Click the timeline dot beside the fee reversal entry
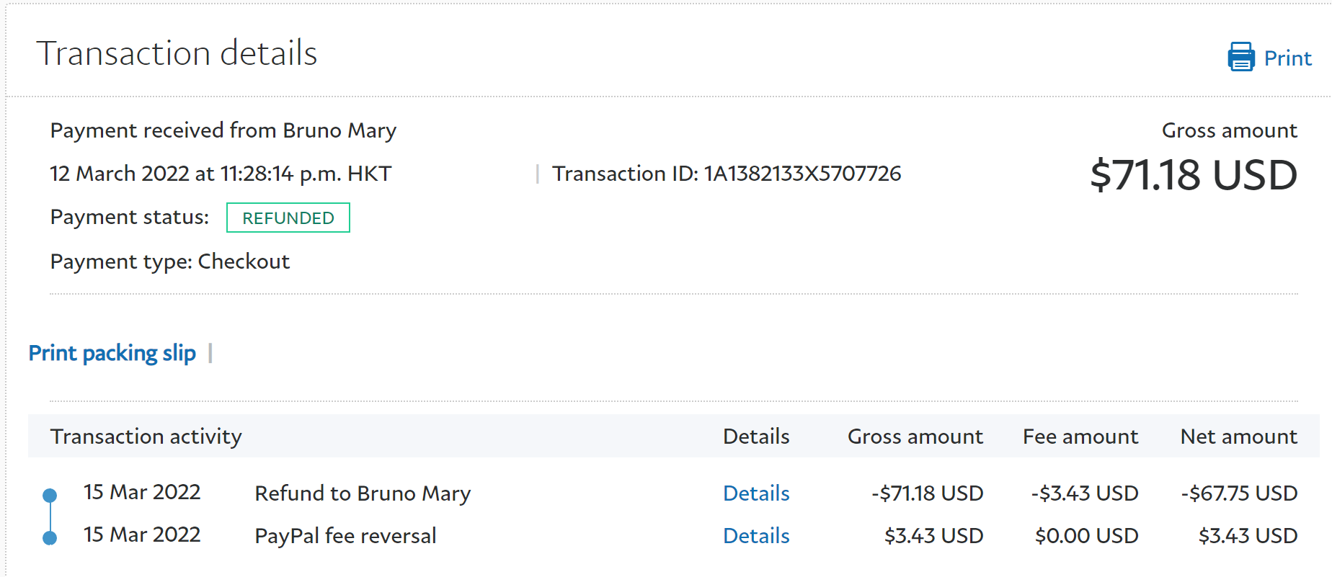Screen dimensions: 1332x577 point(50,537)
